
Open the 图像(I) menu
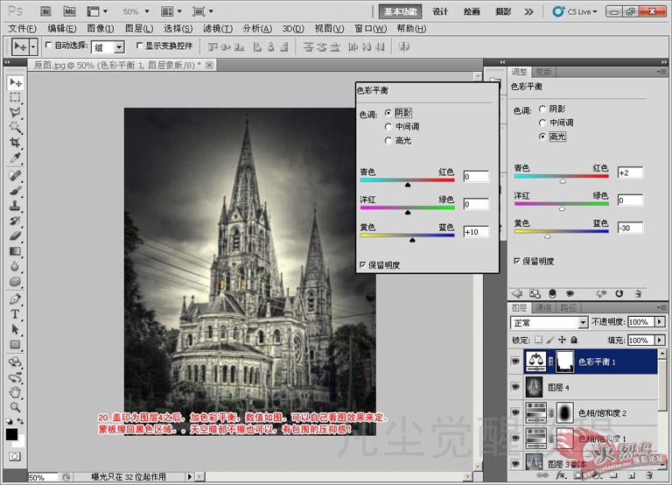101,29
